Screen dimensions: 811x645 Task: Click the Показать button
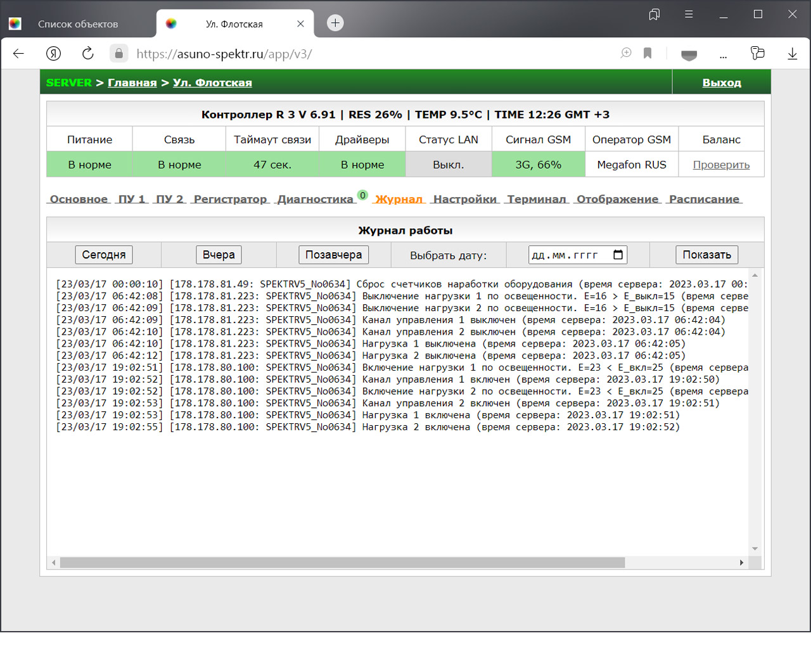706,255
